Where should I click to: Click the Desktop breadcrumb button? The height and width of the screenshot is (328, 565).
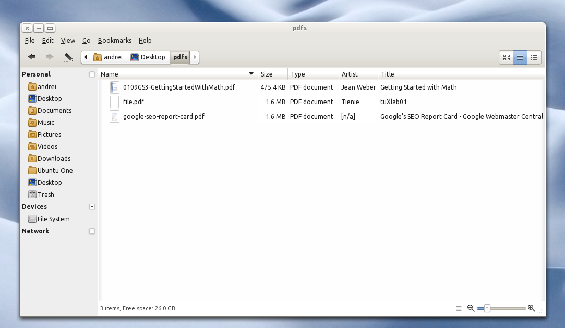pyautogui.click(x=149, y=57)
